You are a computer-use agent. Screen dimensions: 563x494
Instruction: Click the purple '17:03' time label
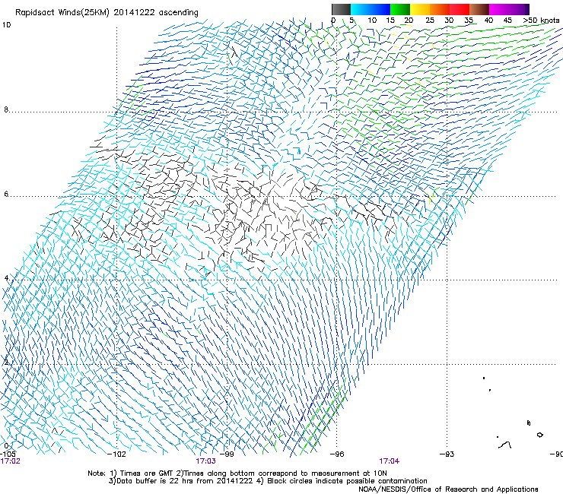click(205, 461)
